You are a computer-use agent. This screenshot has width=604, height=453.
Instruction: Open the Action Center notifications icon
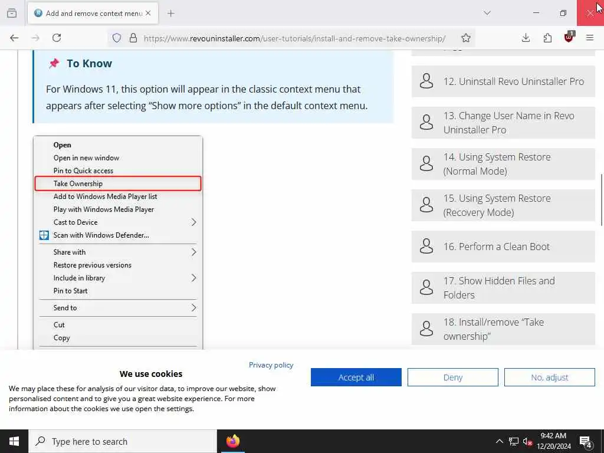pyautogui.click(x=586, y=441)
